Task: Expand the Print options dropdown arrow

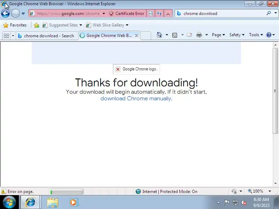Action: click(x=206, y=35)
